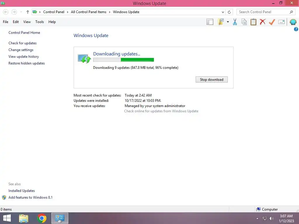Click the red X Delete icon
The width and height of the screenshot is (299, 224).
pyautogui.click(x=263, y=22)
